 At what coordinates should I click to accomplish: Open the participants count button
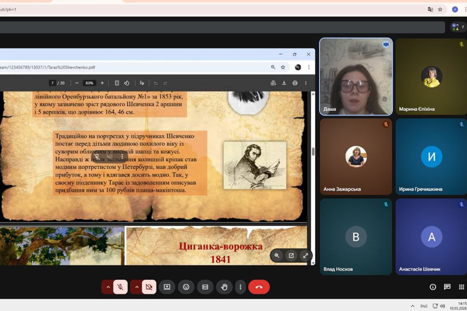[458, 27]
